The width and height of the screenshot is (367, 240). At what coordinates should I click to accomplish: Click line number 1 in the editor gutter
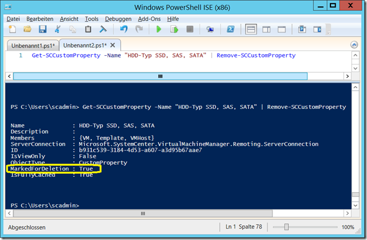pos(21,55)
